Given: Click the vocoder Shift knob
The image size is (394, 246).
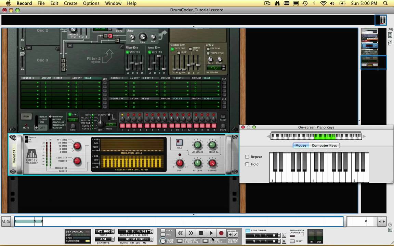Looking at the screenshot, I should tap(180, 163).
